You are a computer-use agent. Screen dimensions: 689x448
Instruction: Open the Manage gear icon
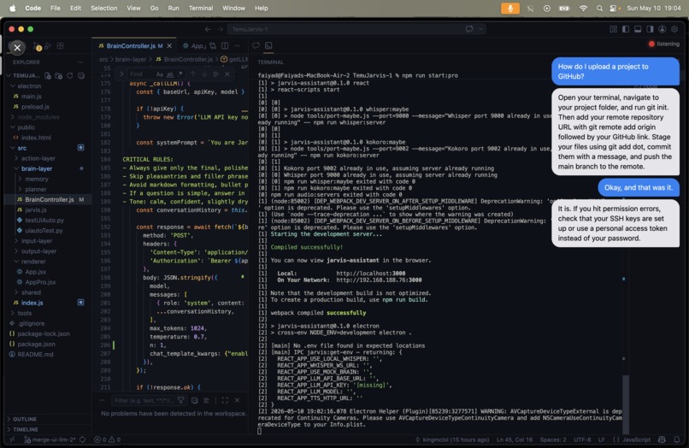click(674, 29)
